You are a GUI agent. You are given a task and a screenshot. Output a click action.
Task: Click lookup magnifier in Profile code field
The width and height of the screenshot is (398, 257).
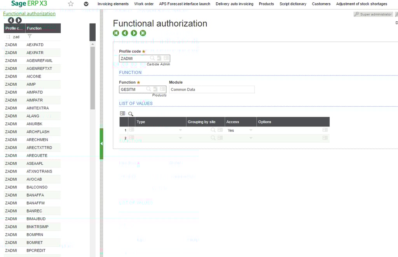tap(152, 58)
